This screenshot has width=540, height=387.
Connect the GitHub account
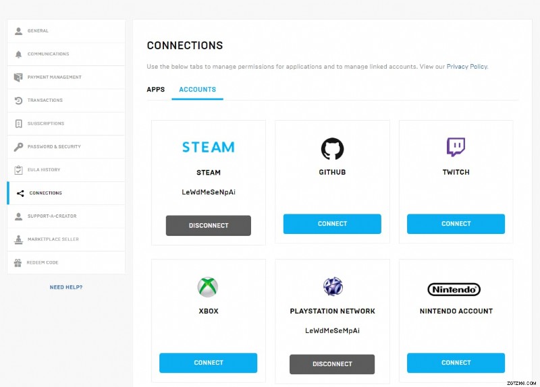click(x=332, y=224)
